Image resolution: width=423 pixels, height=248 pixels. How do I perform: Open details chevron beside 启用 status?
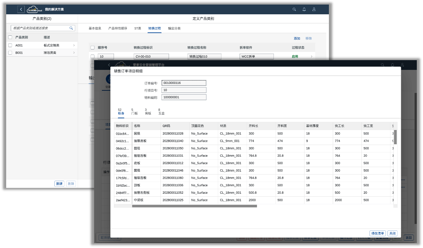point(311,57)
